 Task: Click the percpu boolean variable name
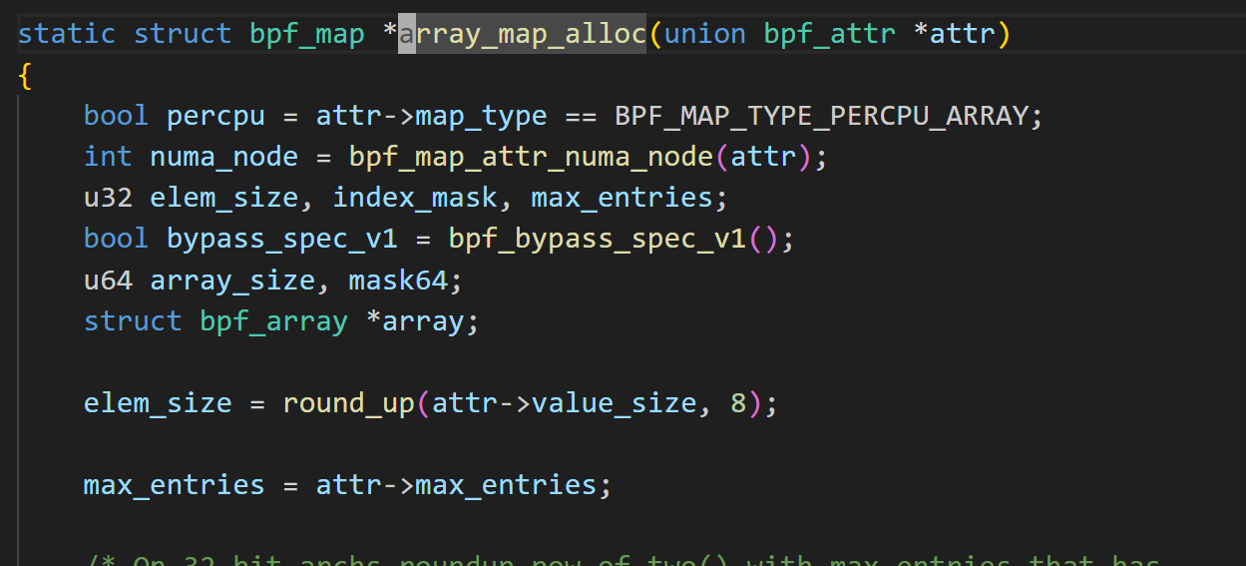tap(215, 116)
